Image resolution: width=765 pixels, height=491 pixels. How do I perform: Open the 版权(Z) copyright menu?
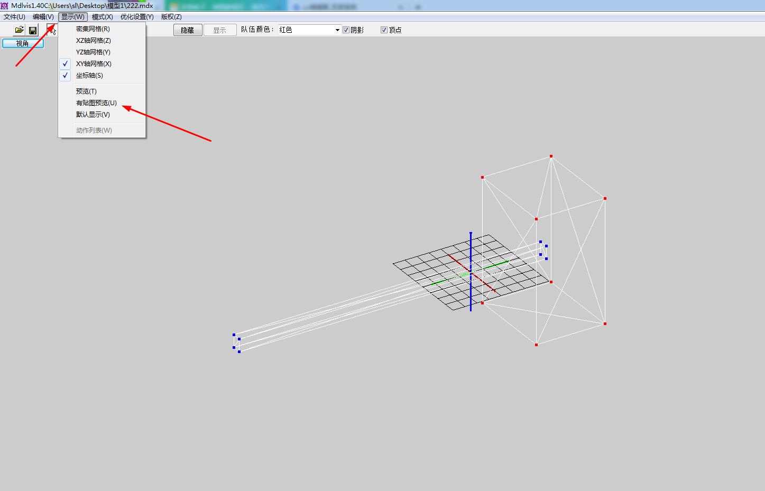pyautogui.click(x=171, y=17)
